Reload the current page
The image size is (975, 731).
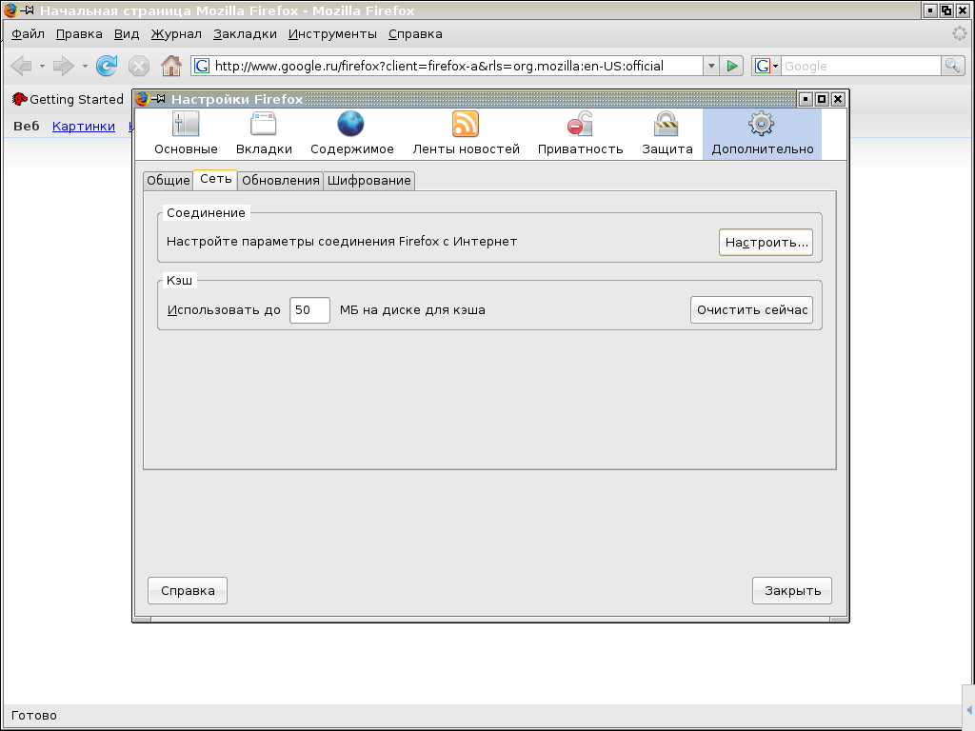coord(107,66)
